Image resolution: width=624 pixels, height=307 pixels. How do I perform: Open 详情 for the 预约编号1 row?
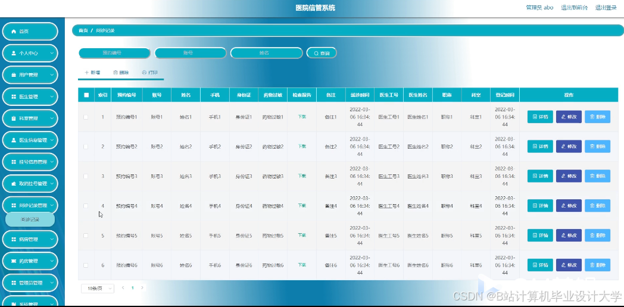540,117
